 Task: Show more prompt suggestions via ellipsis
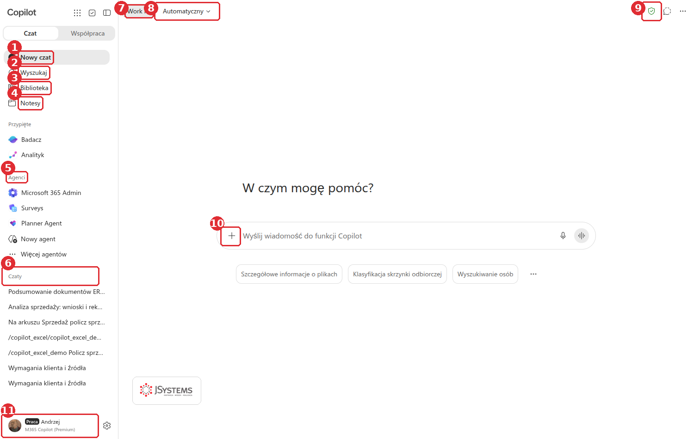point(533,274)
